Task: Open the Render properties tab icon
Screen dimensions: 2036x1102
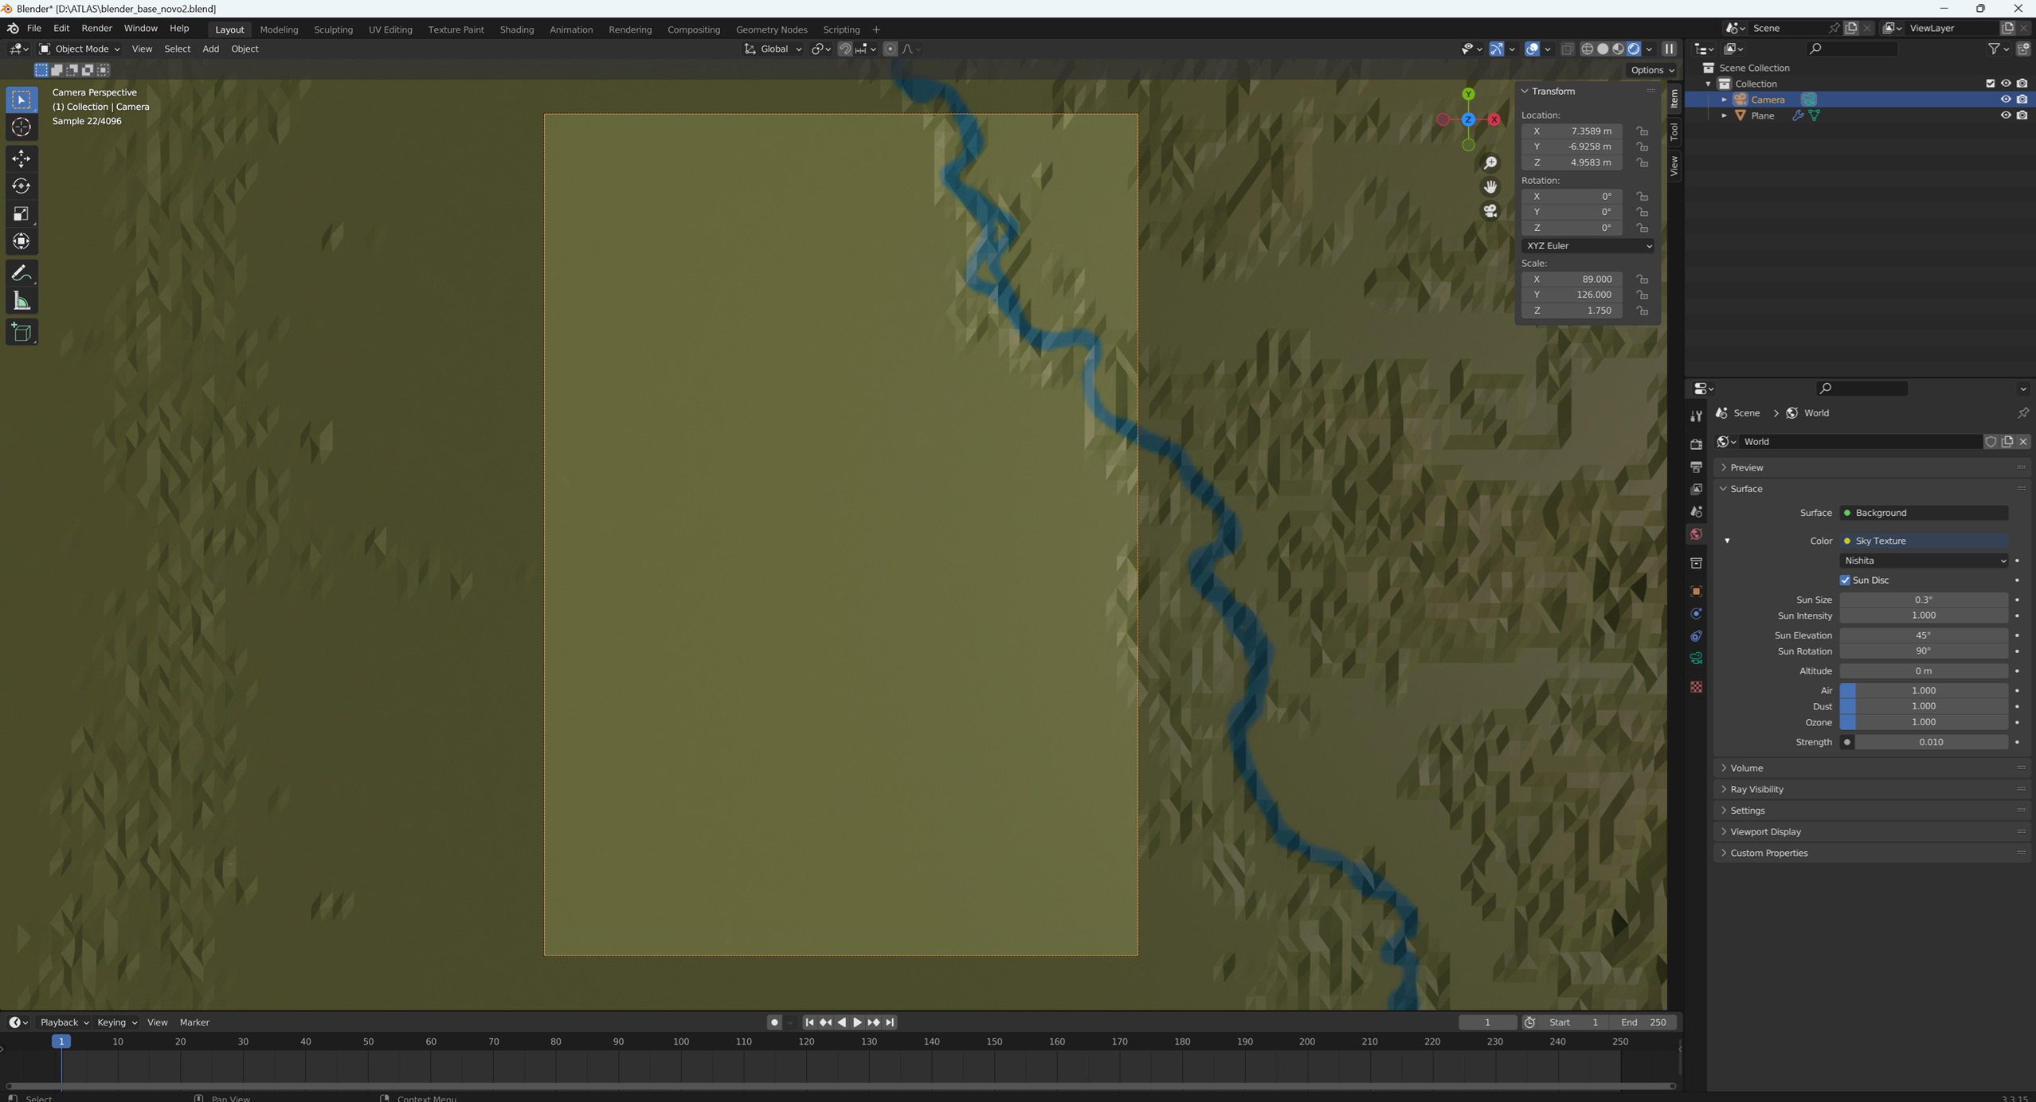Action: click(x=1696, y=444)
